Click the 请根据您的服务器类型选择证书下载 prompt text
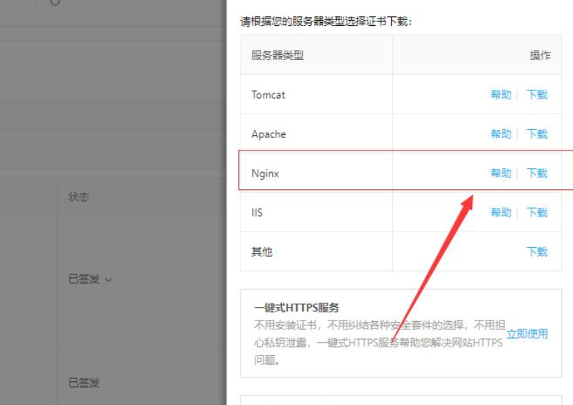This screenshot has height=405, width=573. tap(326, 22)
